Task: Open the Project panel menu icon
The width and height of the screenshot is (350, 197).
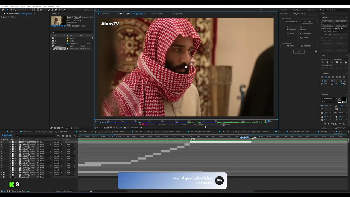Action: pyautogui.click(x=59, y=14)
